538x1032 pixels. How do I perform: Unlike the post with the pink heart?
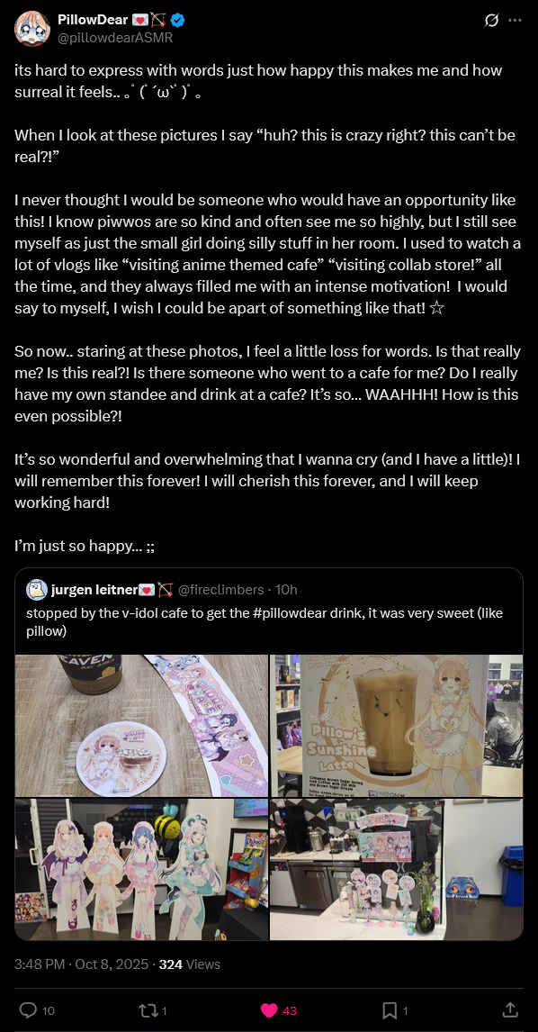point(269,1010)
